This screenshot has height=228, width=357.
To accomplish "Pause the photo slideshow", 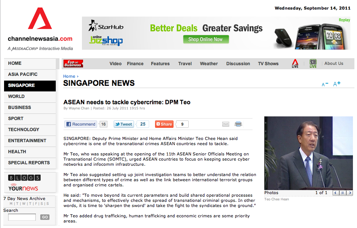I will click(343, 193).
